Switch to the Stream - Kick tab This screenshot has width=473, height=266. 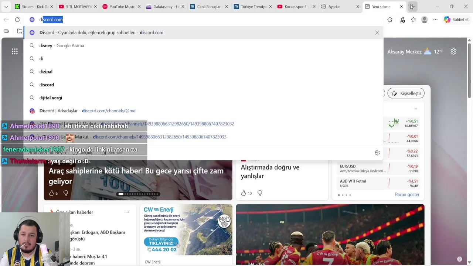tap(34, 7)
